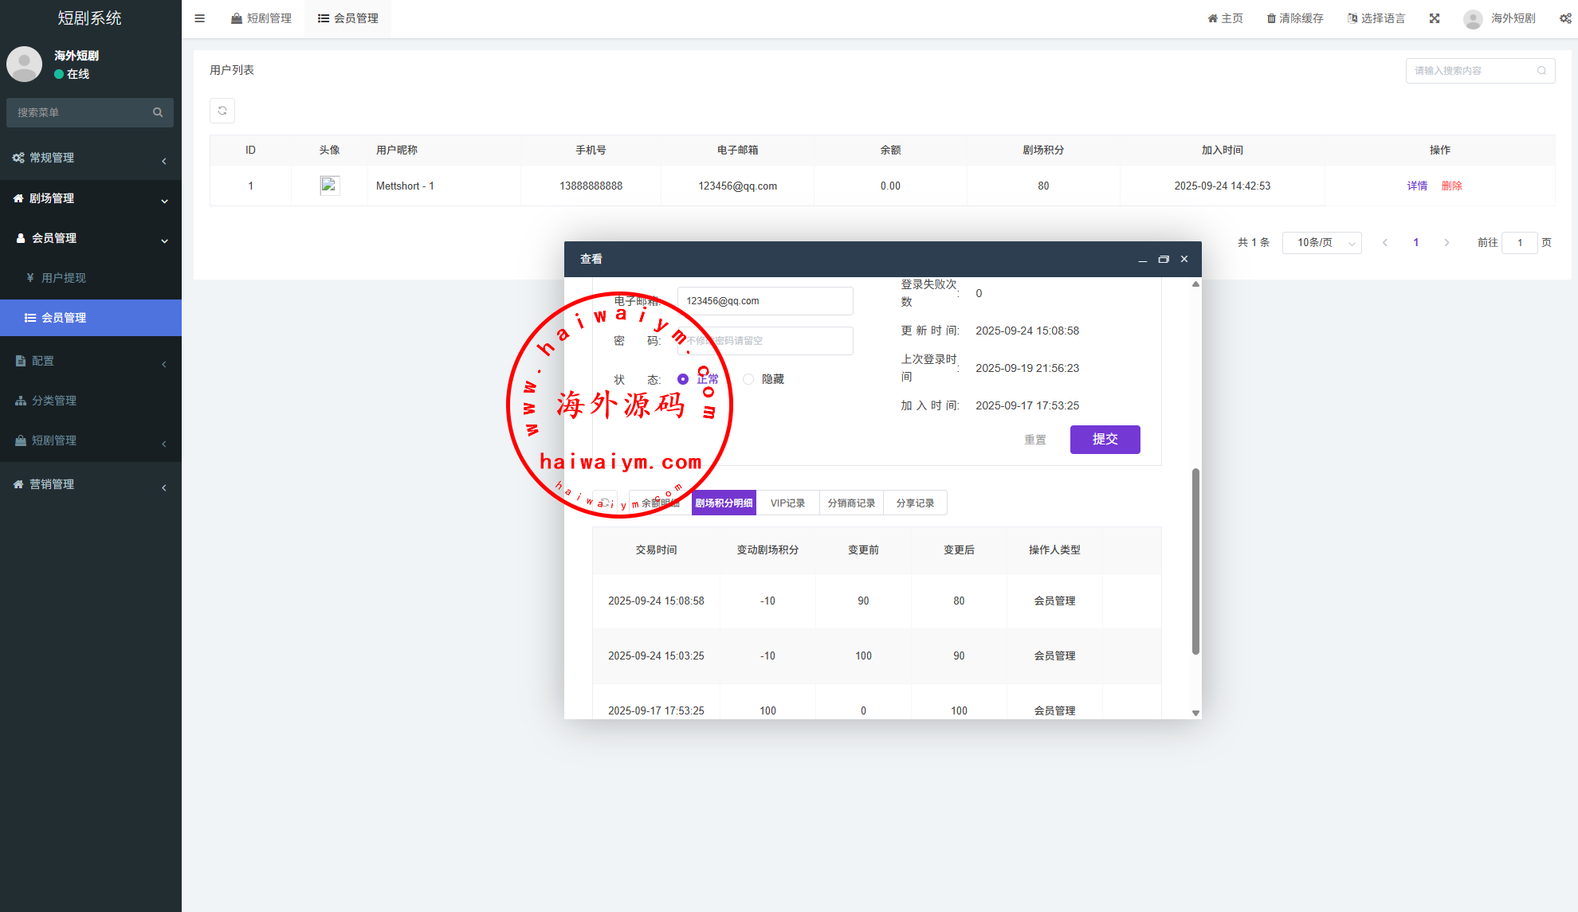1578x912 pixels.
Task: Click 清除缓存 trash icon in header
Action: [x=1271, y=18]
